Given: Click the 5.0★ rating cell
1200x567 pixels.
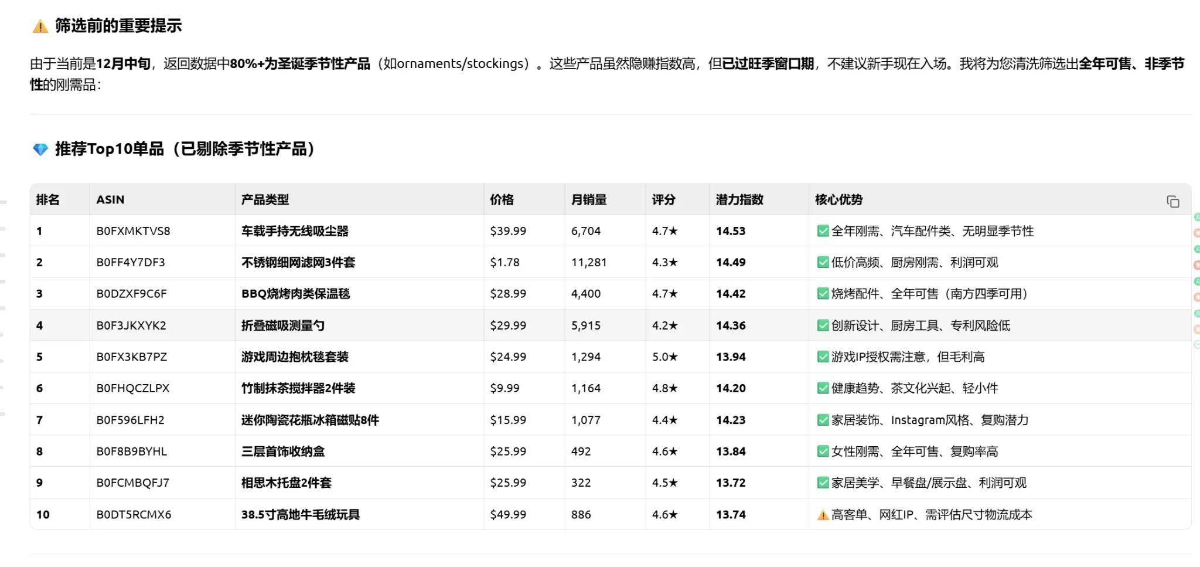Looking at the screenshot, I should click(x=664, y=357).
